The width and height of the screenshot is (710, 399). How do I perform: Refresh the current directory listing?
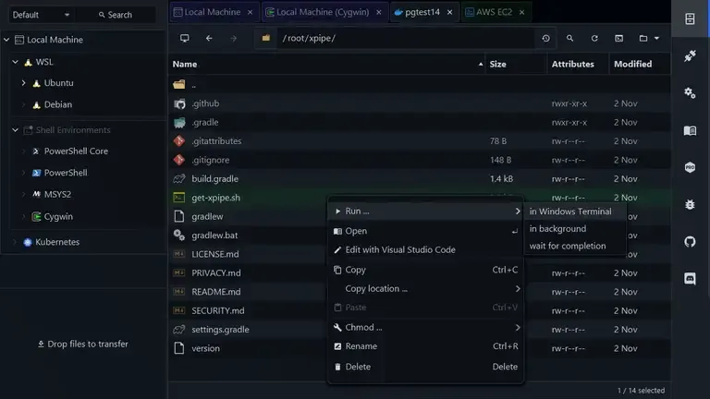[594, 38]
